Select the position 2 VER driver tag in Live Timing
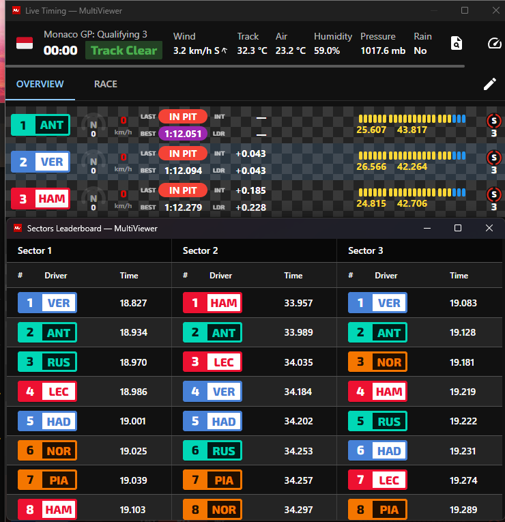The width and height of the screenshot is (505, 522). [41, 162]
